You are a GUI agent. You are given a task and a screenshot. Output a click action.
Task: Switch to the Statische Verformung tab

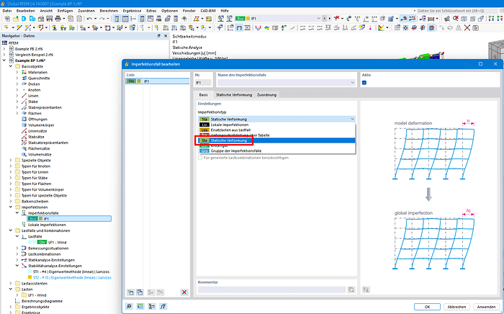click(x=234, y=95)
